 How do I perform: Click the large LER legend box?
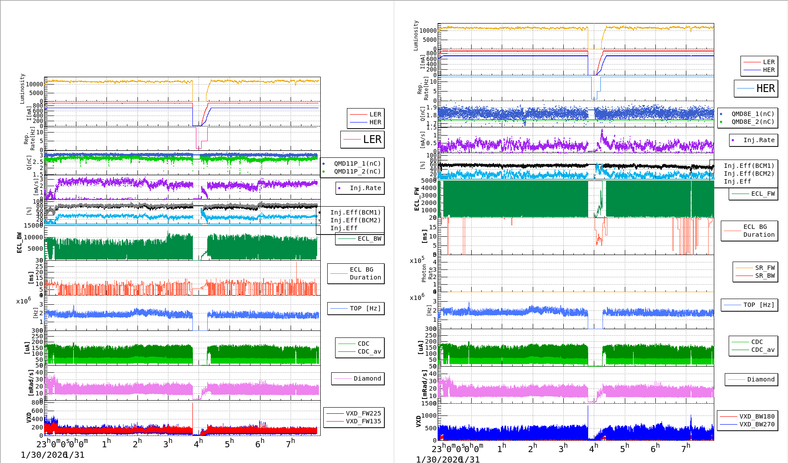pos(363,140)
